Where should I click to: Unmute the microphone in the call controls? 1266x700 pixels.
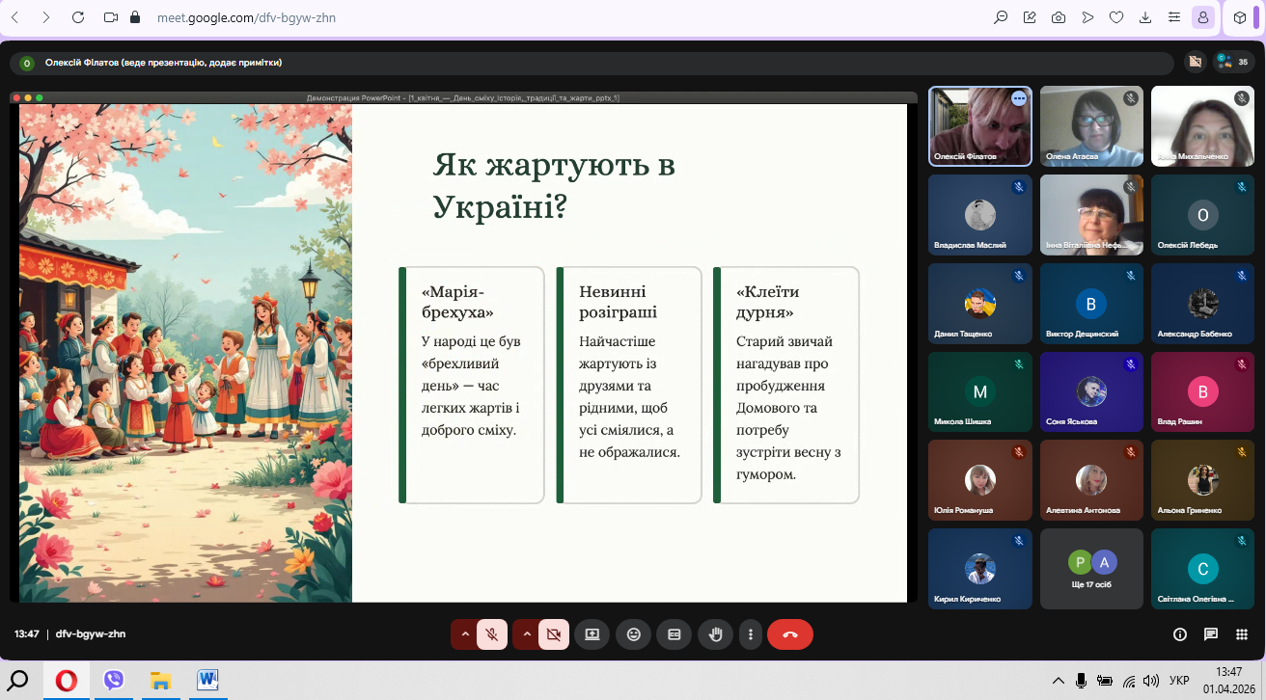pyautogui.click(x=492, y=634)
